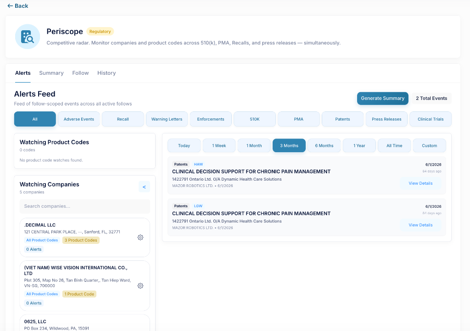Image resolution: width=470 pixels, height=331 pixels.
Task: Focus the Search companies field
Action: point(85,206)
